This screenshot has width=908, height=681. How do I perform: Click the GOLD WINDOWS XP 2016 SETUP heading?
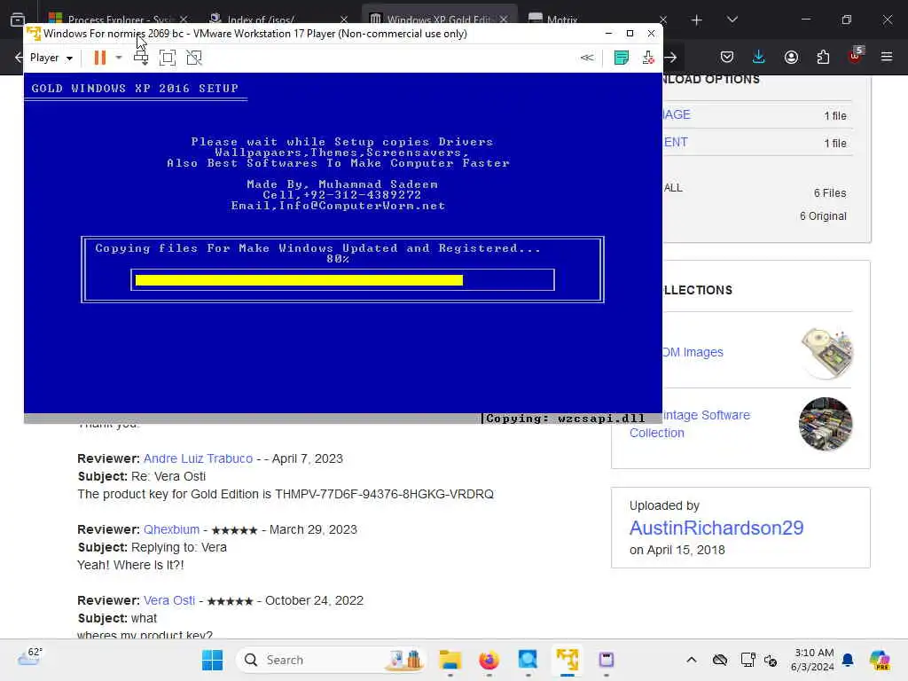coord(135,89)
